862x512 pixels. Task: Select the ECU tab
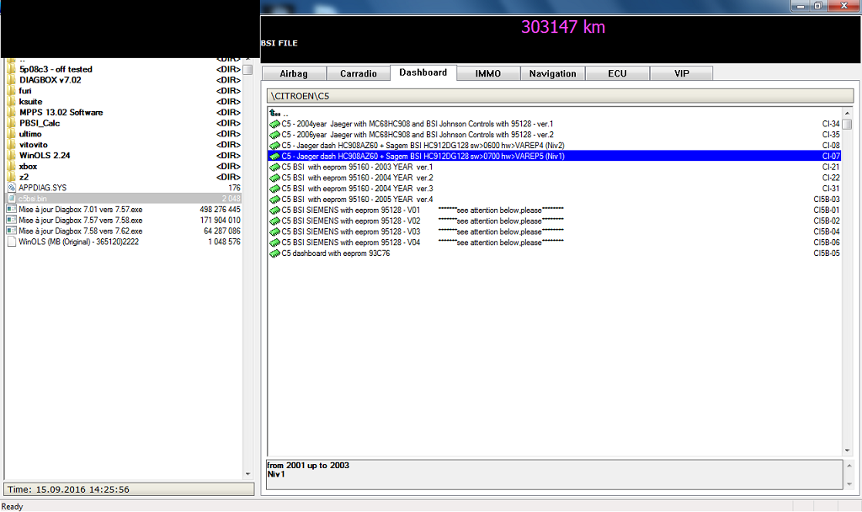(x=617, y=74)
